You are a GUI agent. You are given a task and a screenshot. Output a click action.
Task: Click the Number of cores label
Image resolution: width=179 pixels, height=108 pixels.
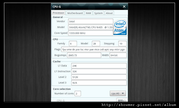64,94
